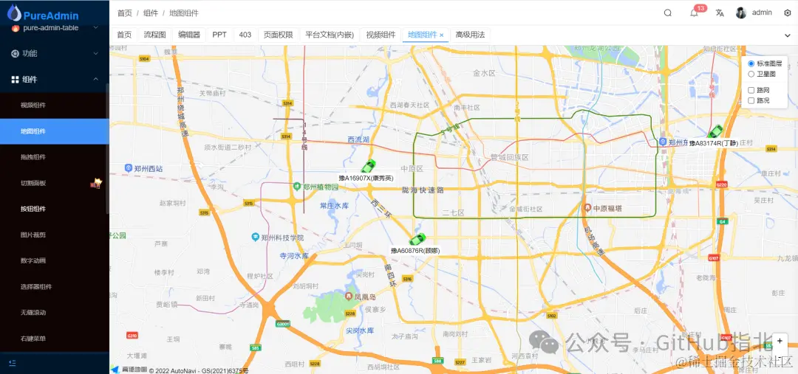Click the 功能 icon in sidebar
Screen dimensions: 798x374
(15, 53)
